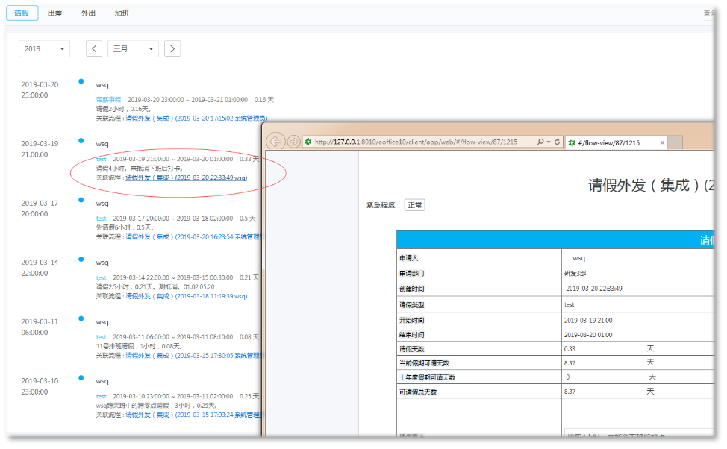Open the 2019 year dropdown
This screenshot has width=727, height=449.
[44, 48]
